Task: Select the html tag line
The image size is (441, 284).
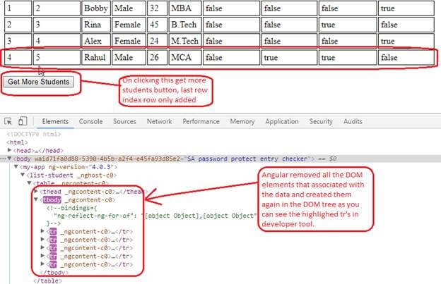Action: click(17, 142)
